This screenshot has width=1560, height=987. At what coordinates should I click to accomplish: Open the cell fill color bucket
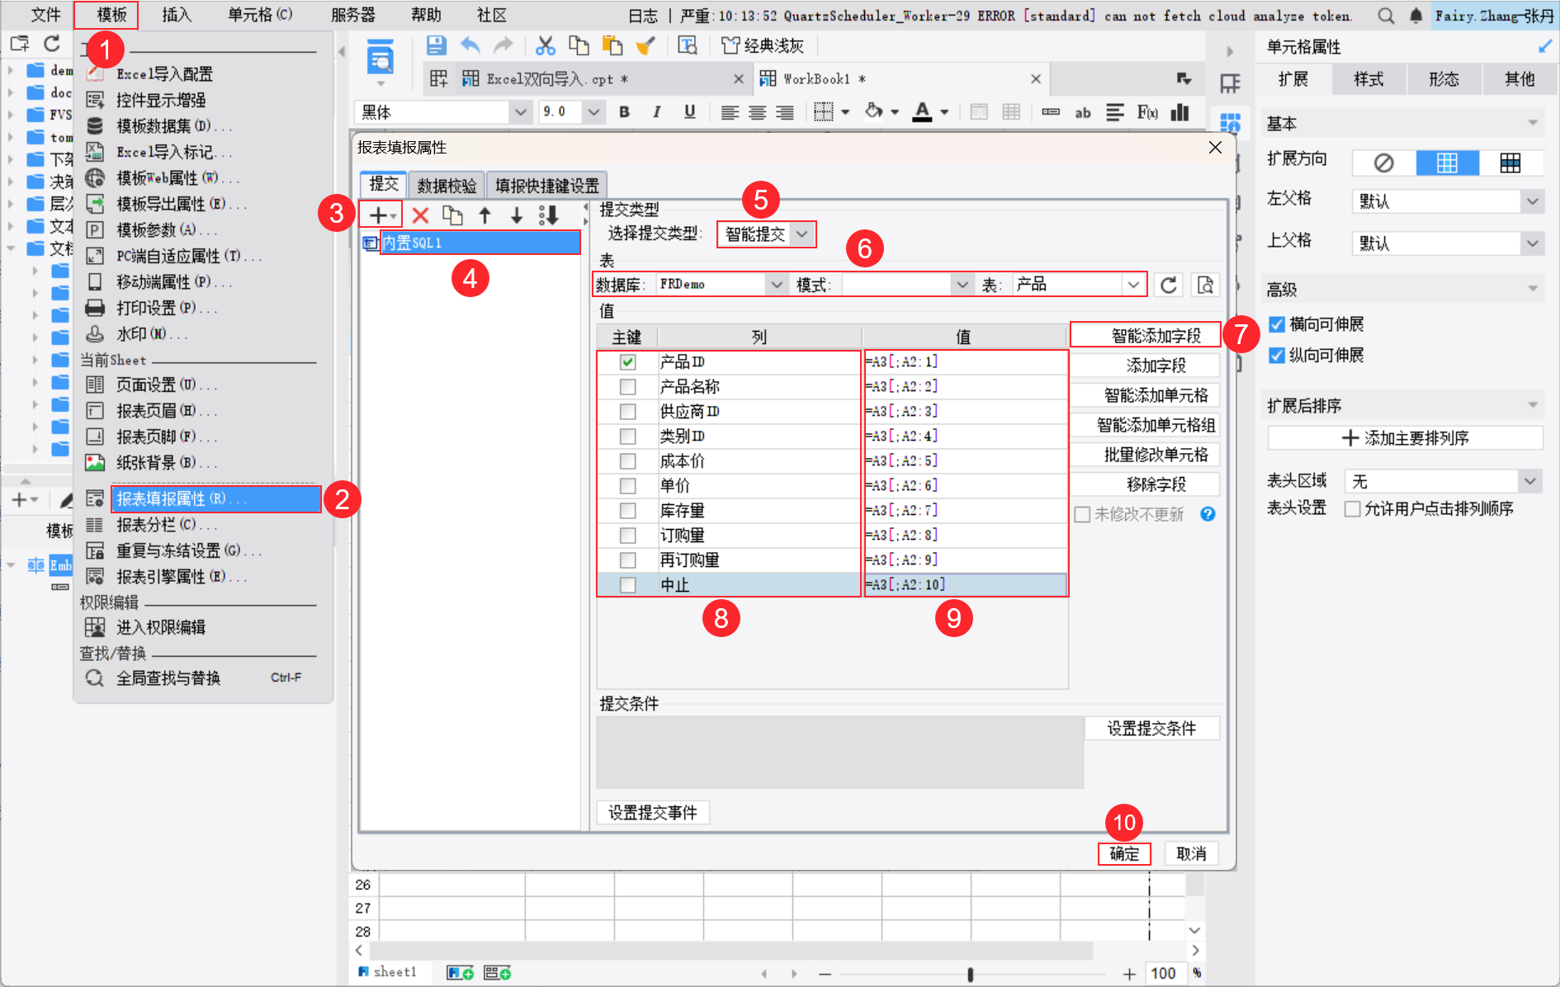click(x=874, y=112)
